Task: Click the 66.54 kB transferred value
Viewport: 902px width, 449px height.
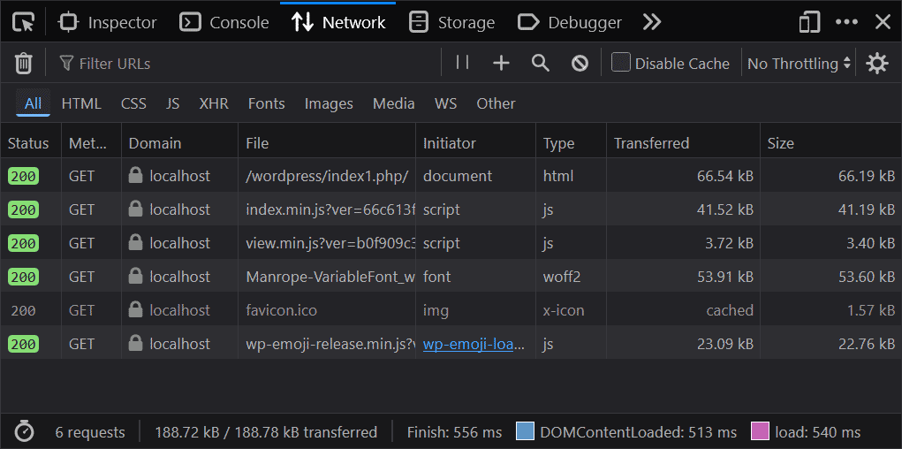Action: click(725, 176)
